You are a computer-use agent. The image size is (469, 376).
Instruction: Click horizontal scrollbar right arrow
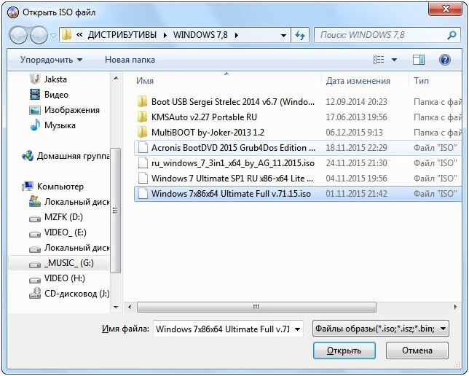point(456,307)
